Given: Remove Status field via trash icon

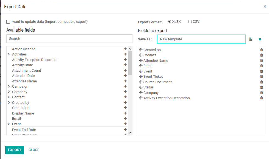Looking at the screenshot, I should click(262, 87).
